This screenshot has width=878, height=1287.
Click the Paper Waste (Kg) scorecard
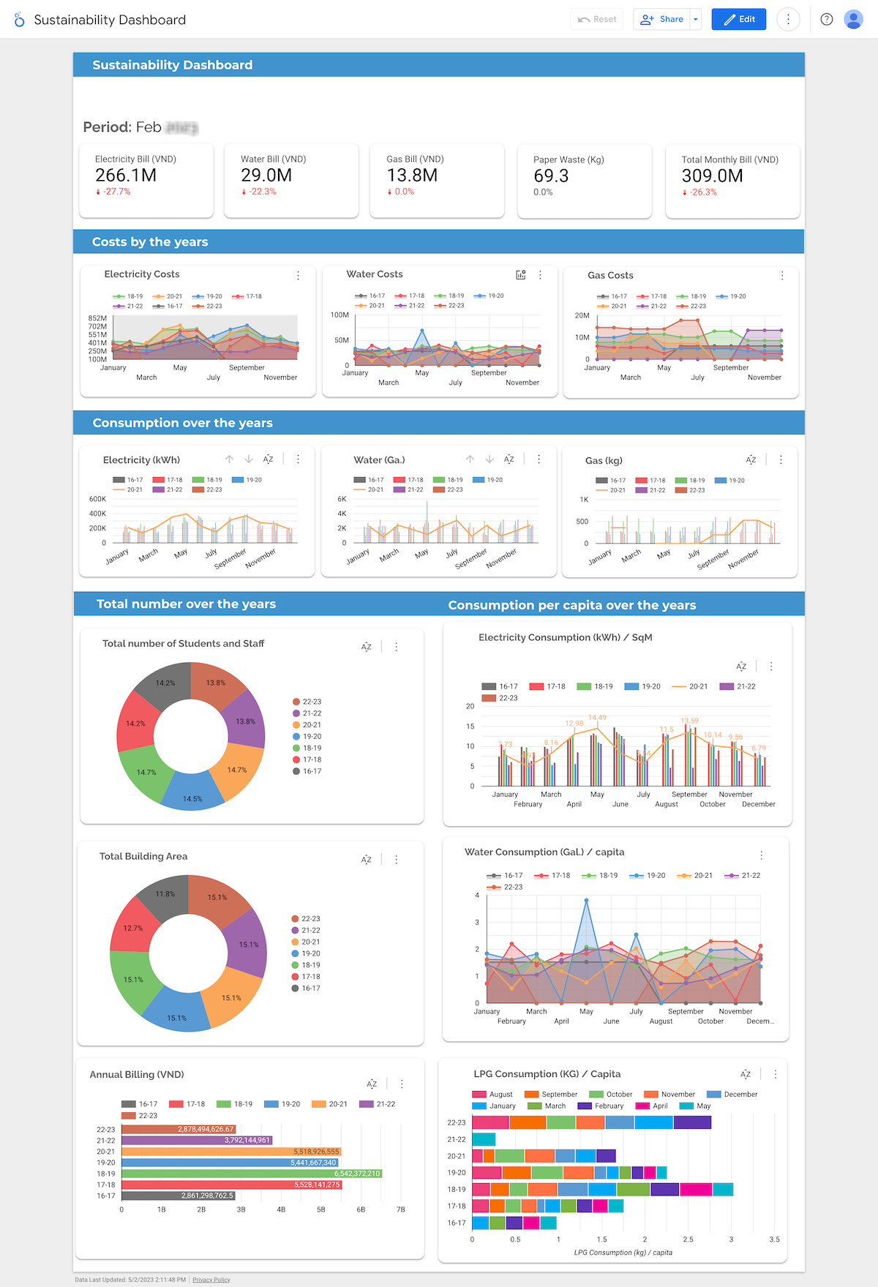(585, 181)
